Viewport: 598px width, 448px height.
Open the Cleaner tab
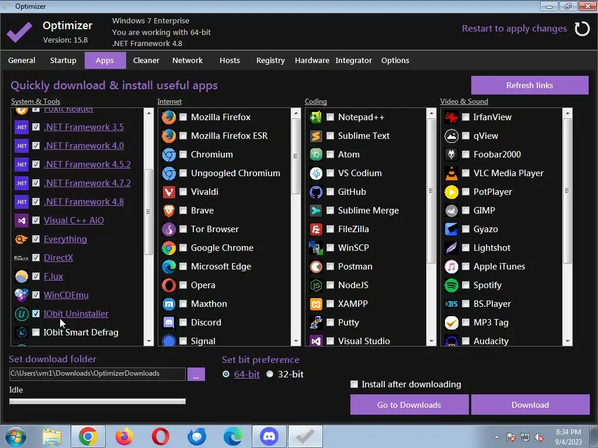pos(146,61)
